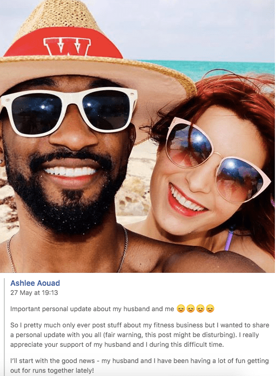This screenshot has height=376, width=276.
Task: Click the red W logo on hat
Action: (67, 47)
